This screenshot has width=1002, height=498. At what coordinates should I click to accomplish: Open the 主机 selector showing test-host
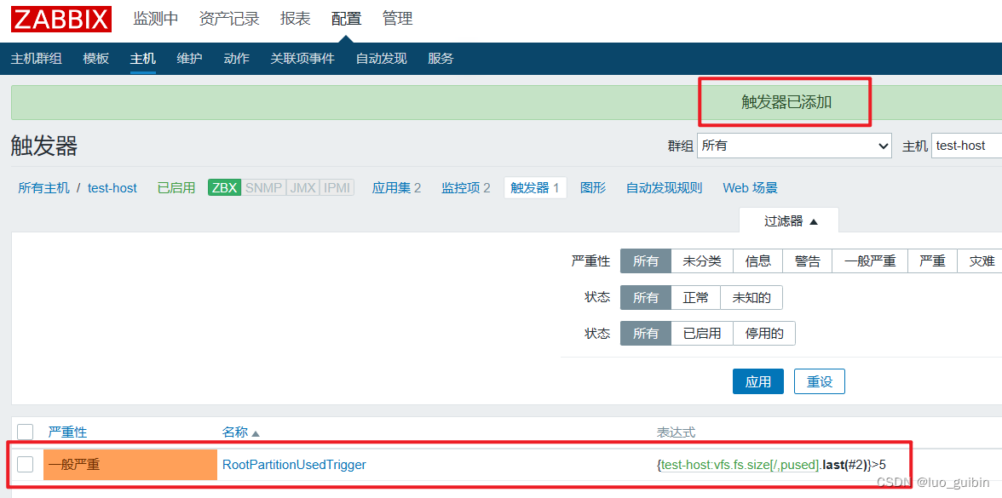(965, 145)
